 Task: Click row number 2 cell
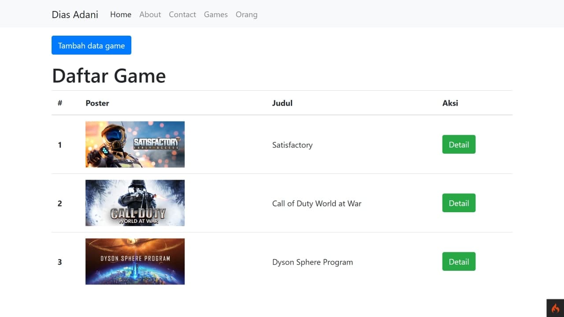60,203
